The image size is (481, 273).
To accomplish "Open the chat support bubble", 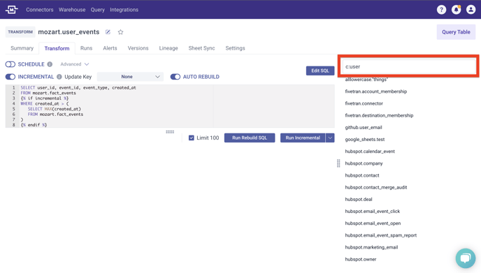I will point(466,258).
